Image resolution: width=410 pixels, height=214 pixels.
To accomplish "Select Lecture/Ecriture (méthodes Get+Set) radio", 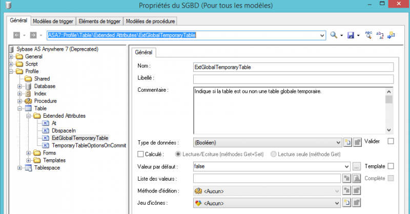I will 178,154.
